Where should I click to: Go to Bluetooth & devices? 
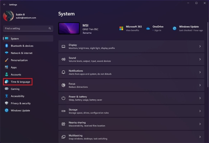tap(22, 46)
